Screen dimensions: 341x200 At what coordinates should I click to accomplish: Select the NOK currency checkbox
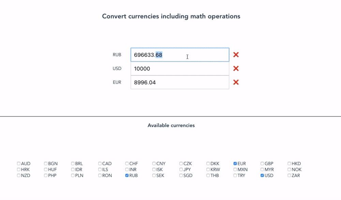coord(289,169)
